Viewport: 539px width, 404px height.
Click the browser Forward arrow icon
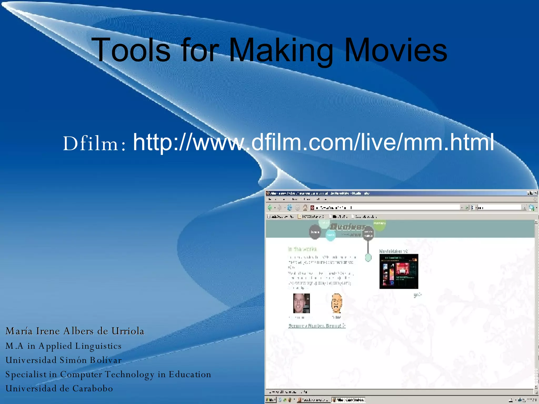pos(280,208)
